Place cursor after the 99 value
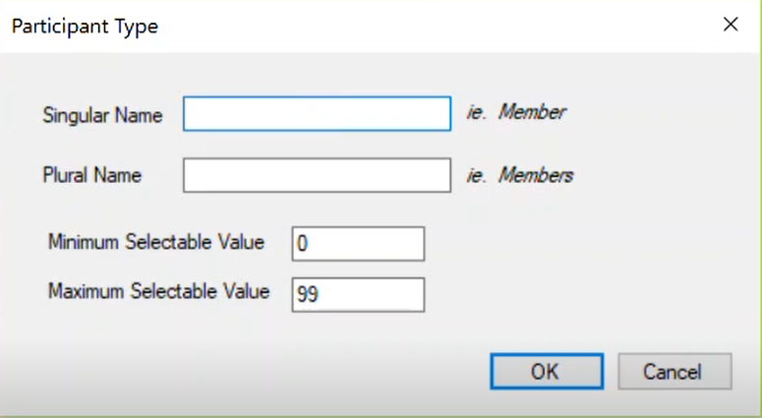The width and height of the screenshot is (762, 418). click(321, 294)
